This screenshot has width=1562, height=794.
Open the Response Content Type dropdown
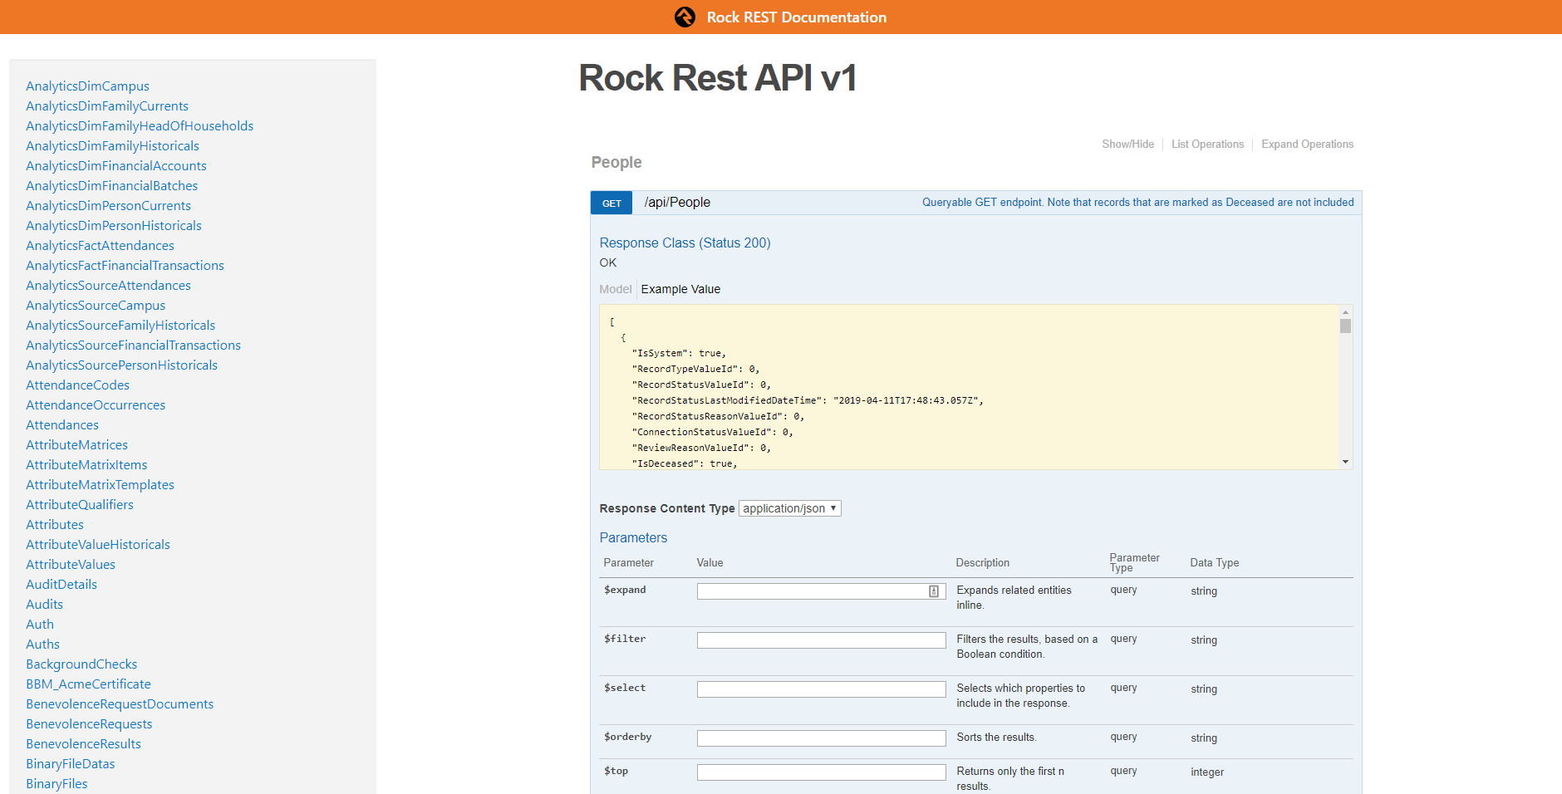point(790,508)
